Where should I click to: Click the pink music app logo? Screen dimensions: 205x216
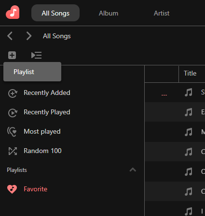(13, 12)
